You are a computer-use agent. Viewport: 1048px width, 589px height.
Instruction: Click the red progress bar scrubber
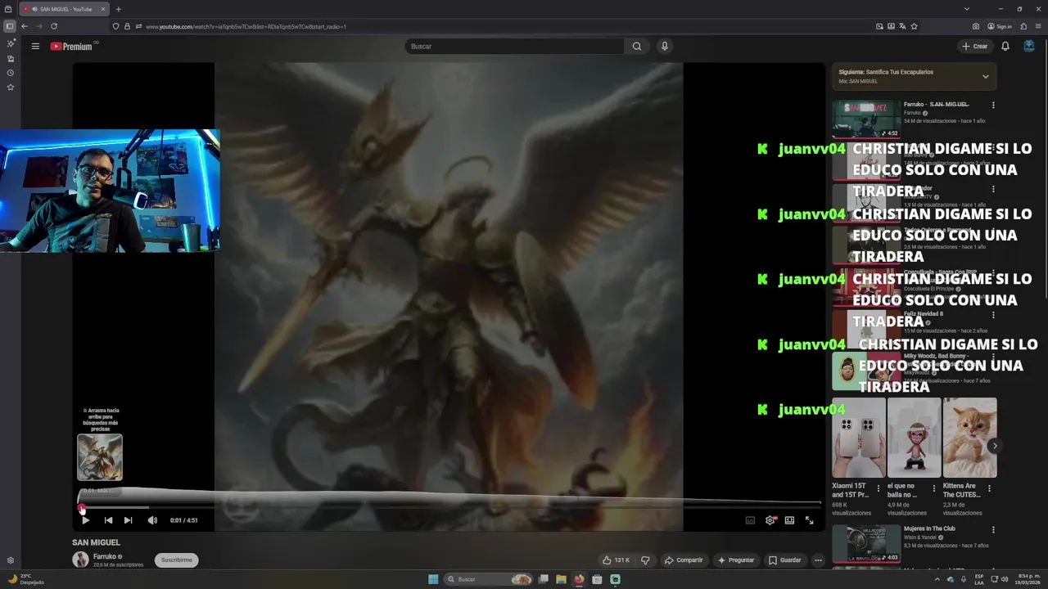coord(82,508)
